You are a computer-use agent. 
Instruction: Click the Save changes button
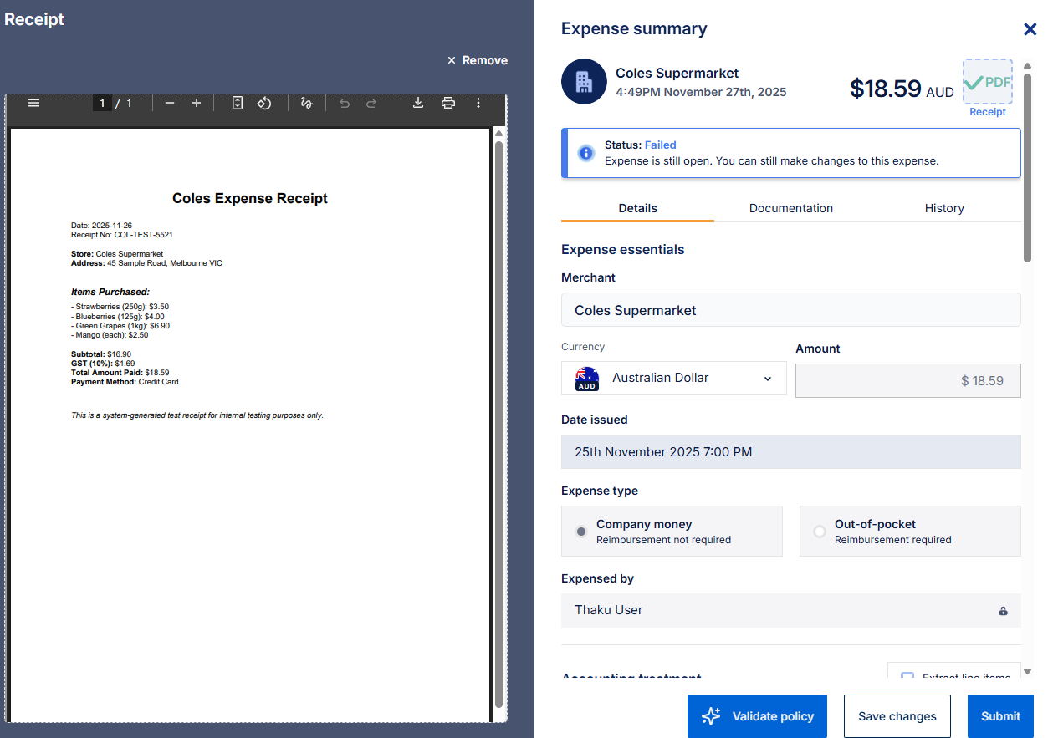(897, 716)
